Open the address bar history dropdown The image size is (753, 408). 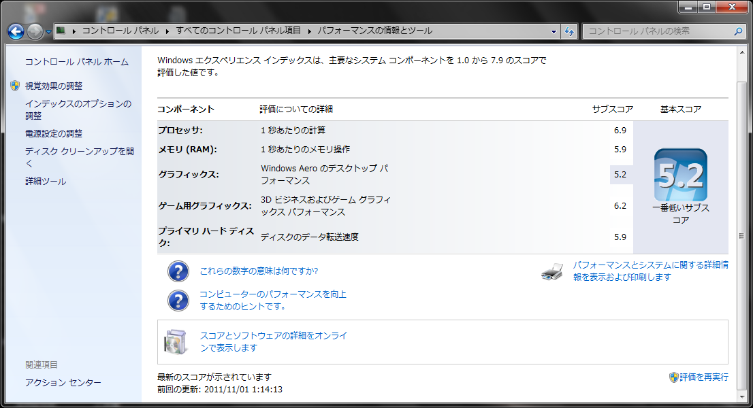click(x=554, y=32)
